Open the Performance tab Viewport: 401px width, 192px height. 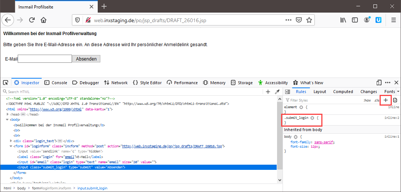click(x=182, y=83)
